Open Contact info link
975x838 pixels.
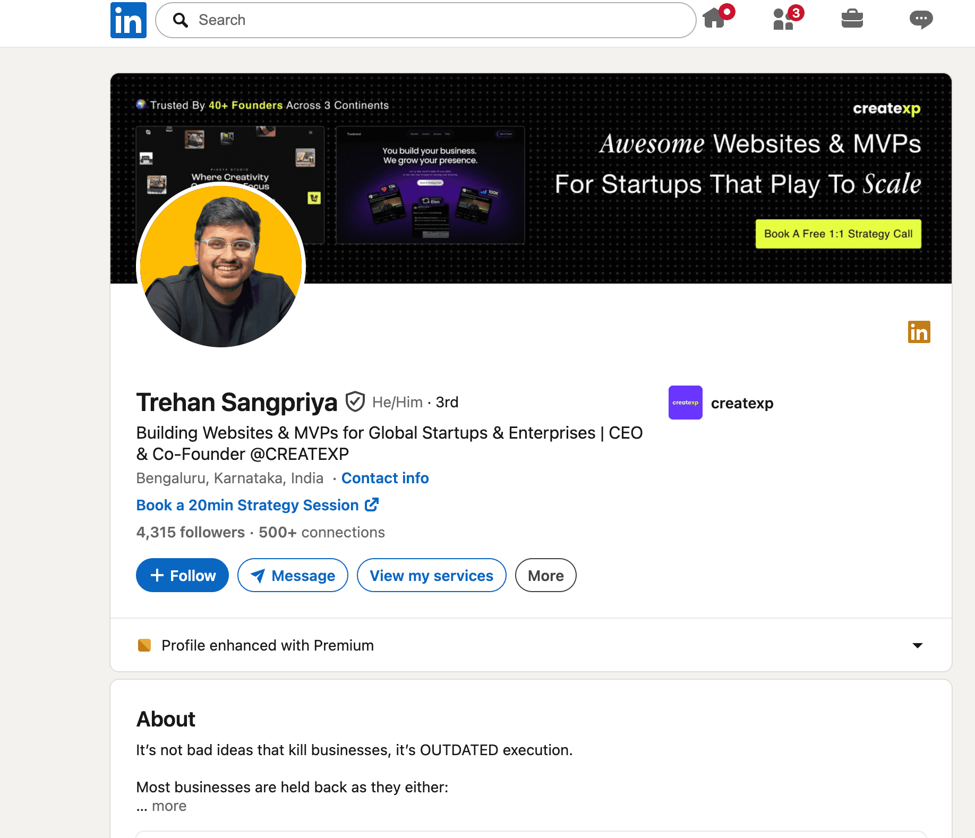pos(385,478)
